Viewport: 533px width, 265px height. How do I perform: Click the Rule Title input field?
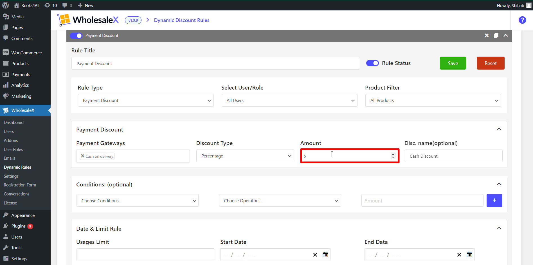coord(215,63)
